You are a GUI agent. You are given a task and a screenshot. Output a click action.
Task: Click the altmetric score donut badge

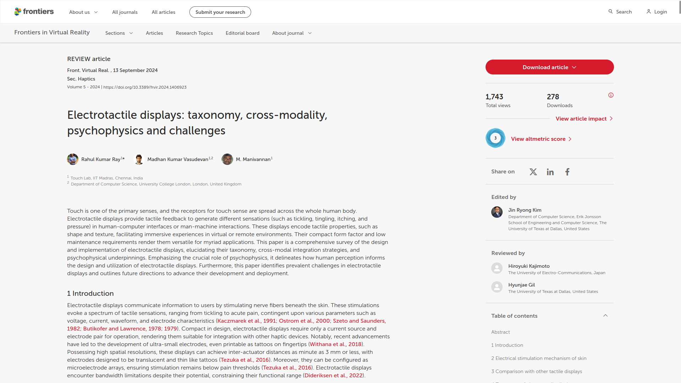click(x=495, y=138)
